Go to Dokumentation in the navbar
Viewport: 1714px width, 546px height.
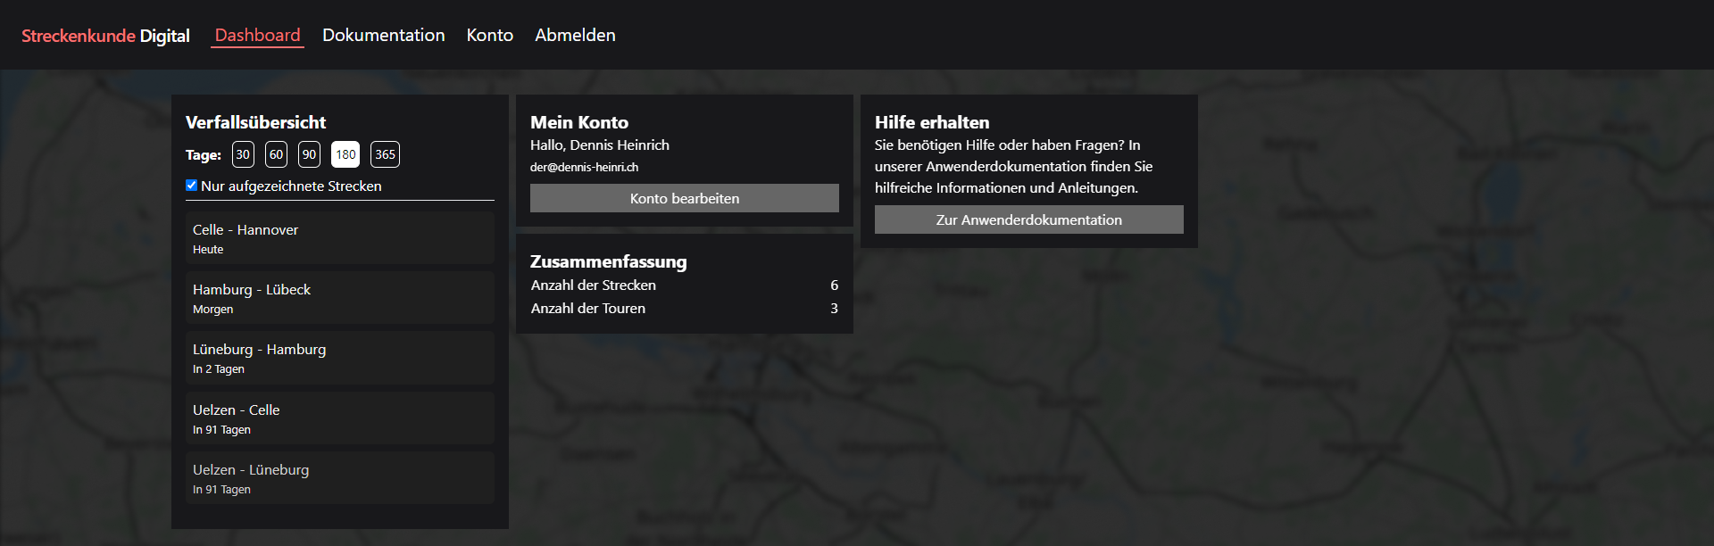pyautogui.click(x=383, y=35)
